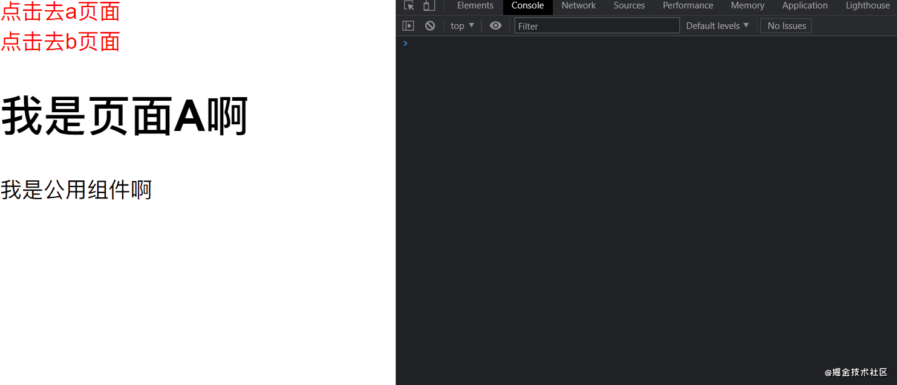
Task: Expand the Lighthouse panel tab
Action: click(867, 5)
